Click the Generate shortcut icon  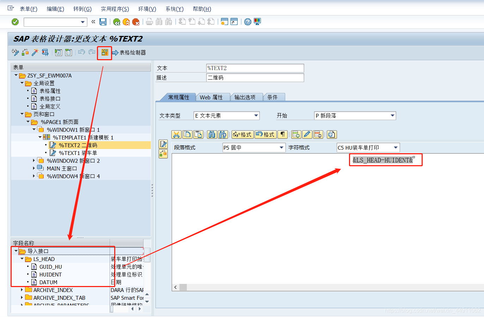pos(234,22)
